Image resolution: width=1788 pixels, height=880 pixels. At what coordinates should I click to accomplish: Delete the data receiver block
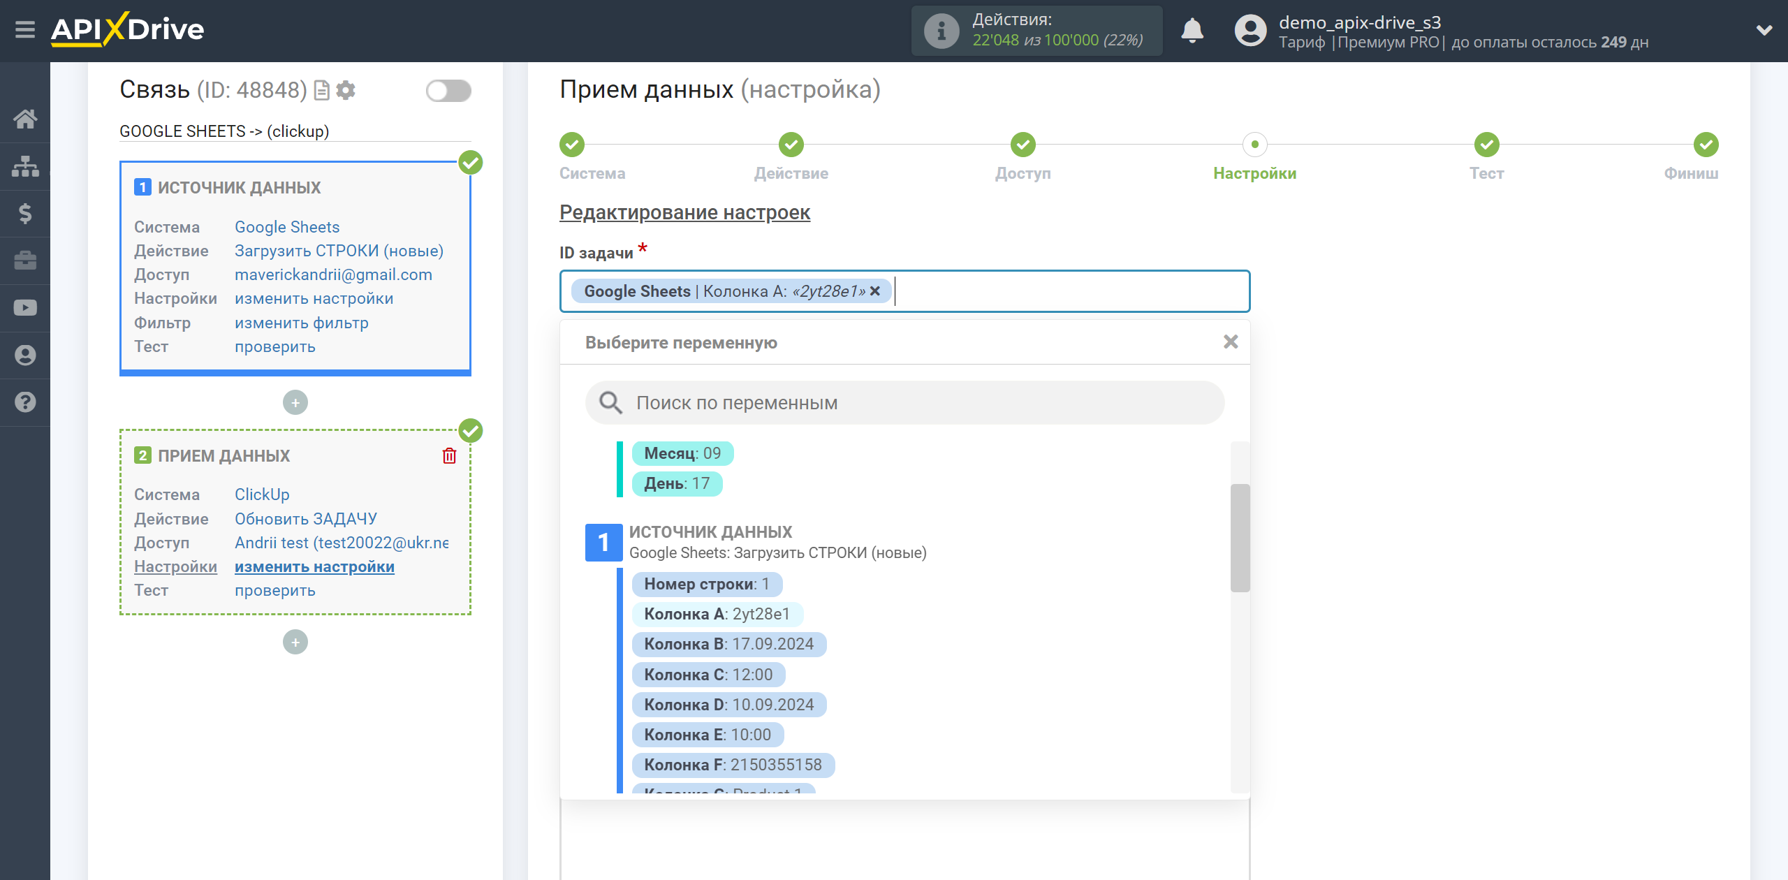coord(449,455)
